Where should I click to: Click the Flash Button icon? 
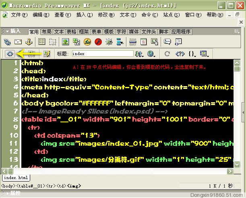coord(109,42)
